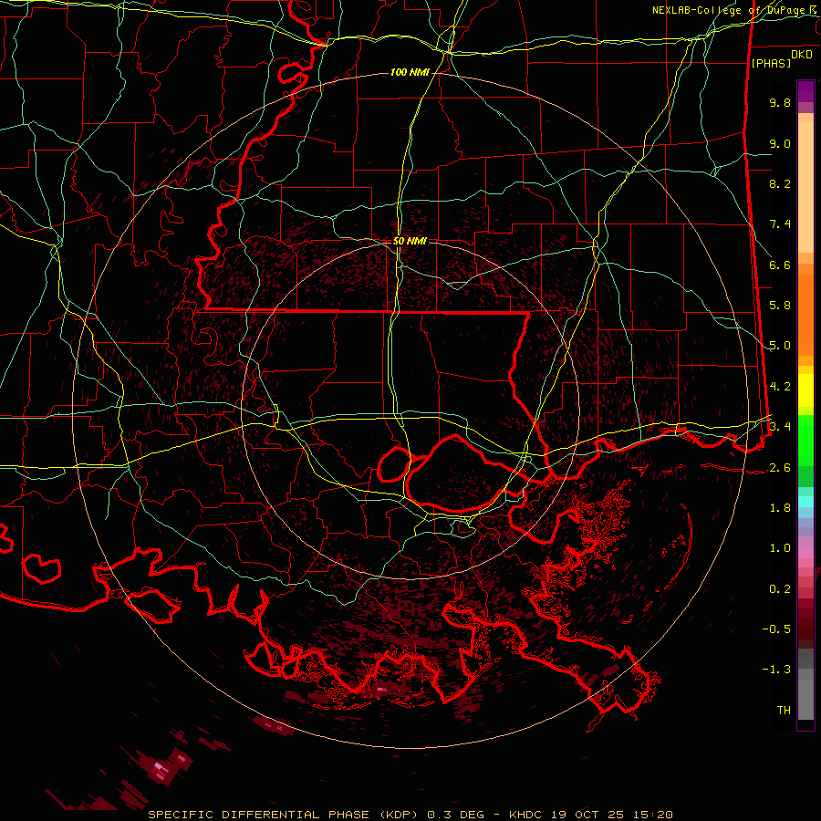Click the 3.4 value on color scale
Viewport: 821px width, 821px height.
pos(780,427)
